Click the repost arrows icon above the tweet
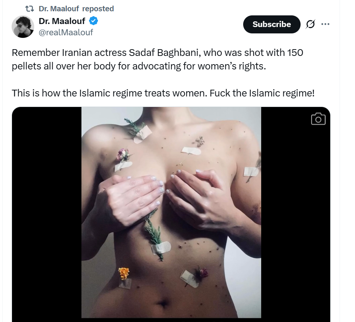This screenshot has height=322, width=355. pos(30,8)
